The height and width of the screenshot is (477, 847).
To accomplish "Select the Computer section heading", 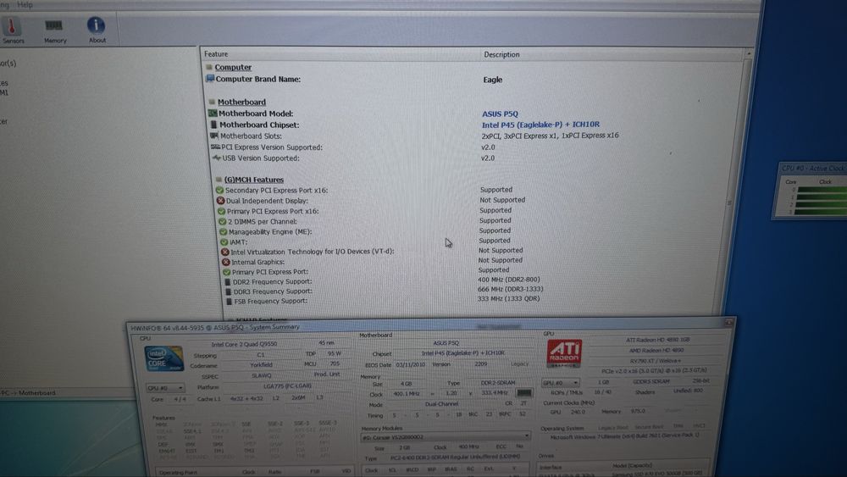I will [x=233, y=68].
